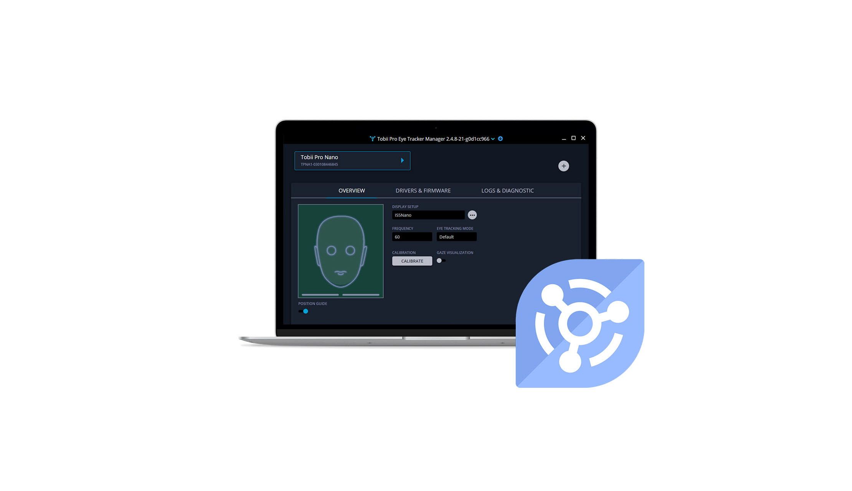The height and width of the screenshot is (491, 852).
Task: Click the face position guide image thumbnail
Action: click(340, 250)
